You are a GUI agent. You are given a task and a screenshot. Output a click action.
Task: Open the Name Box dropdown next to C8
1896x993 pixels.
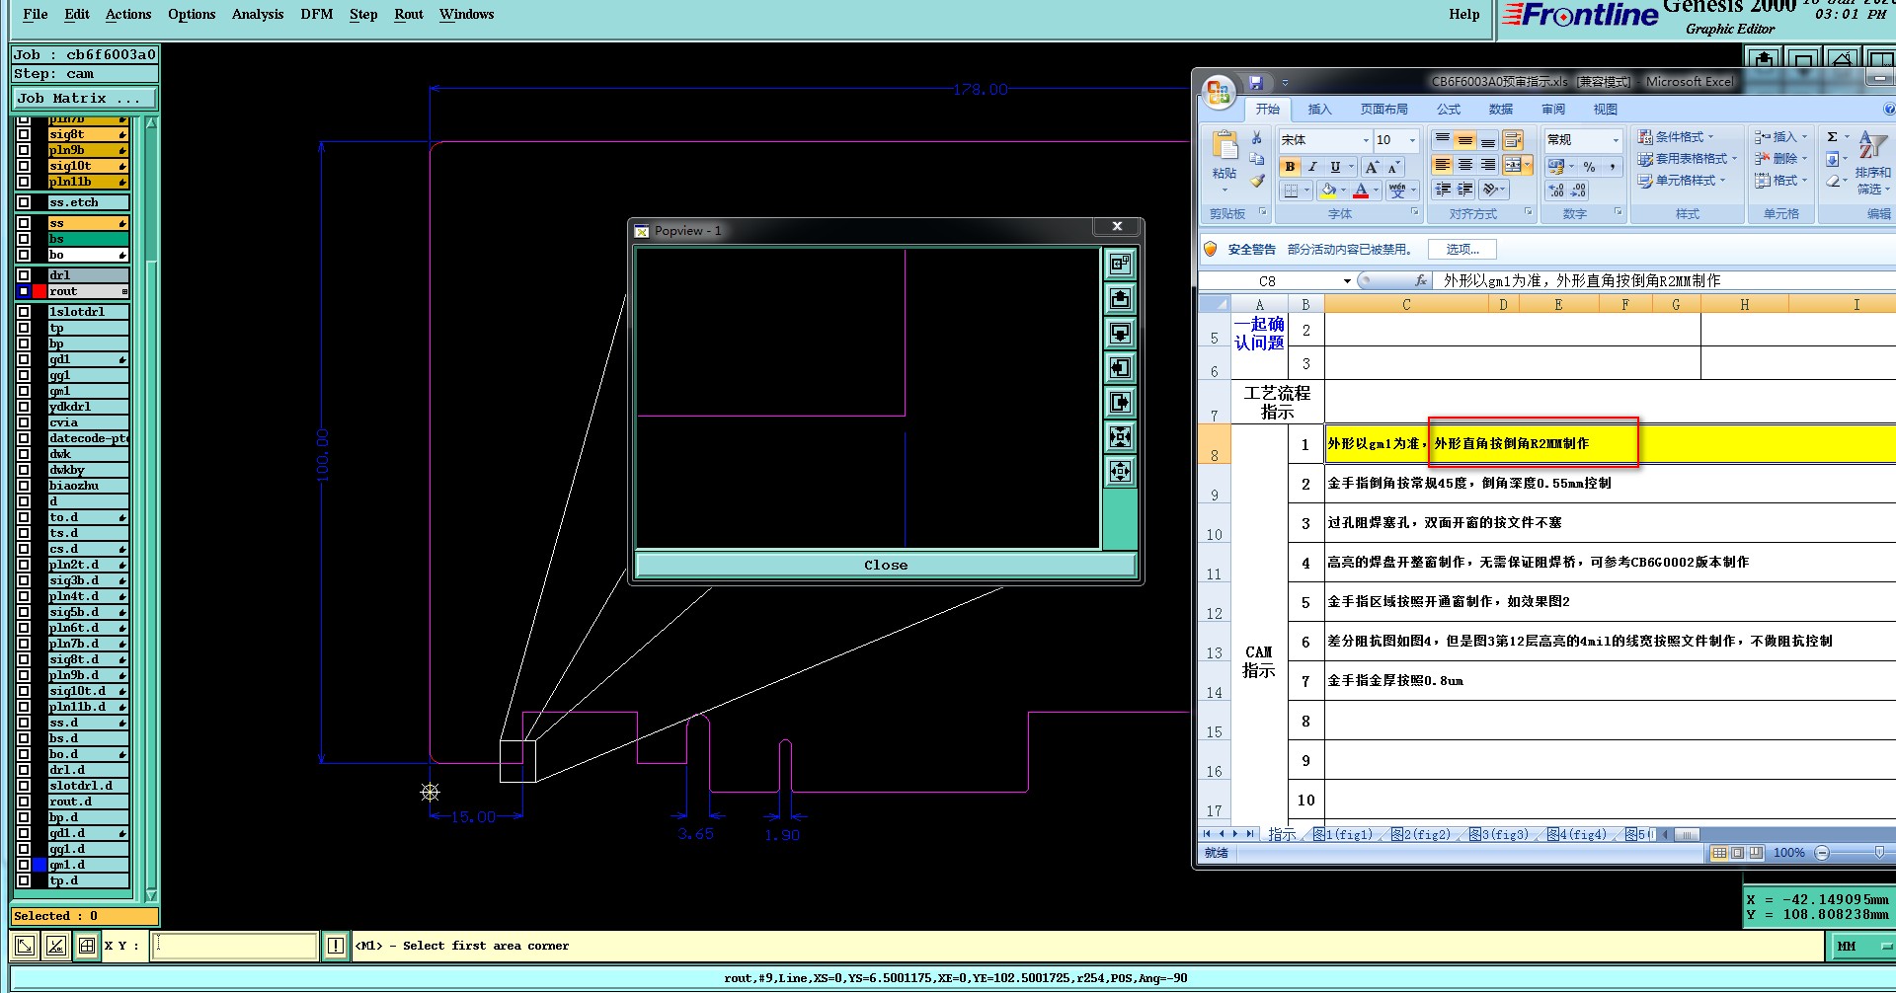coord(1347,281)
